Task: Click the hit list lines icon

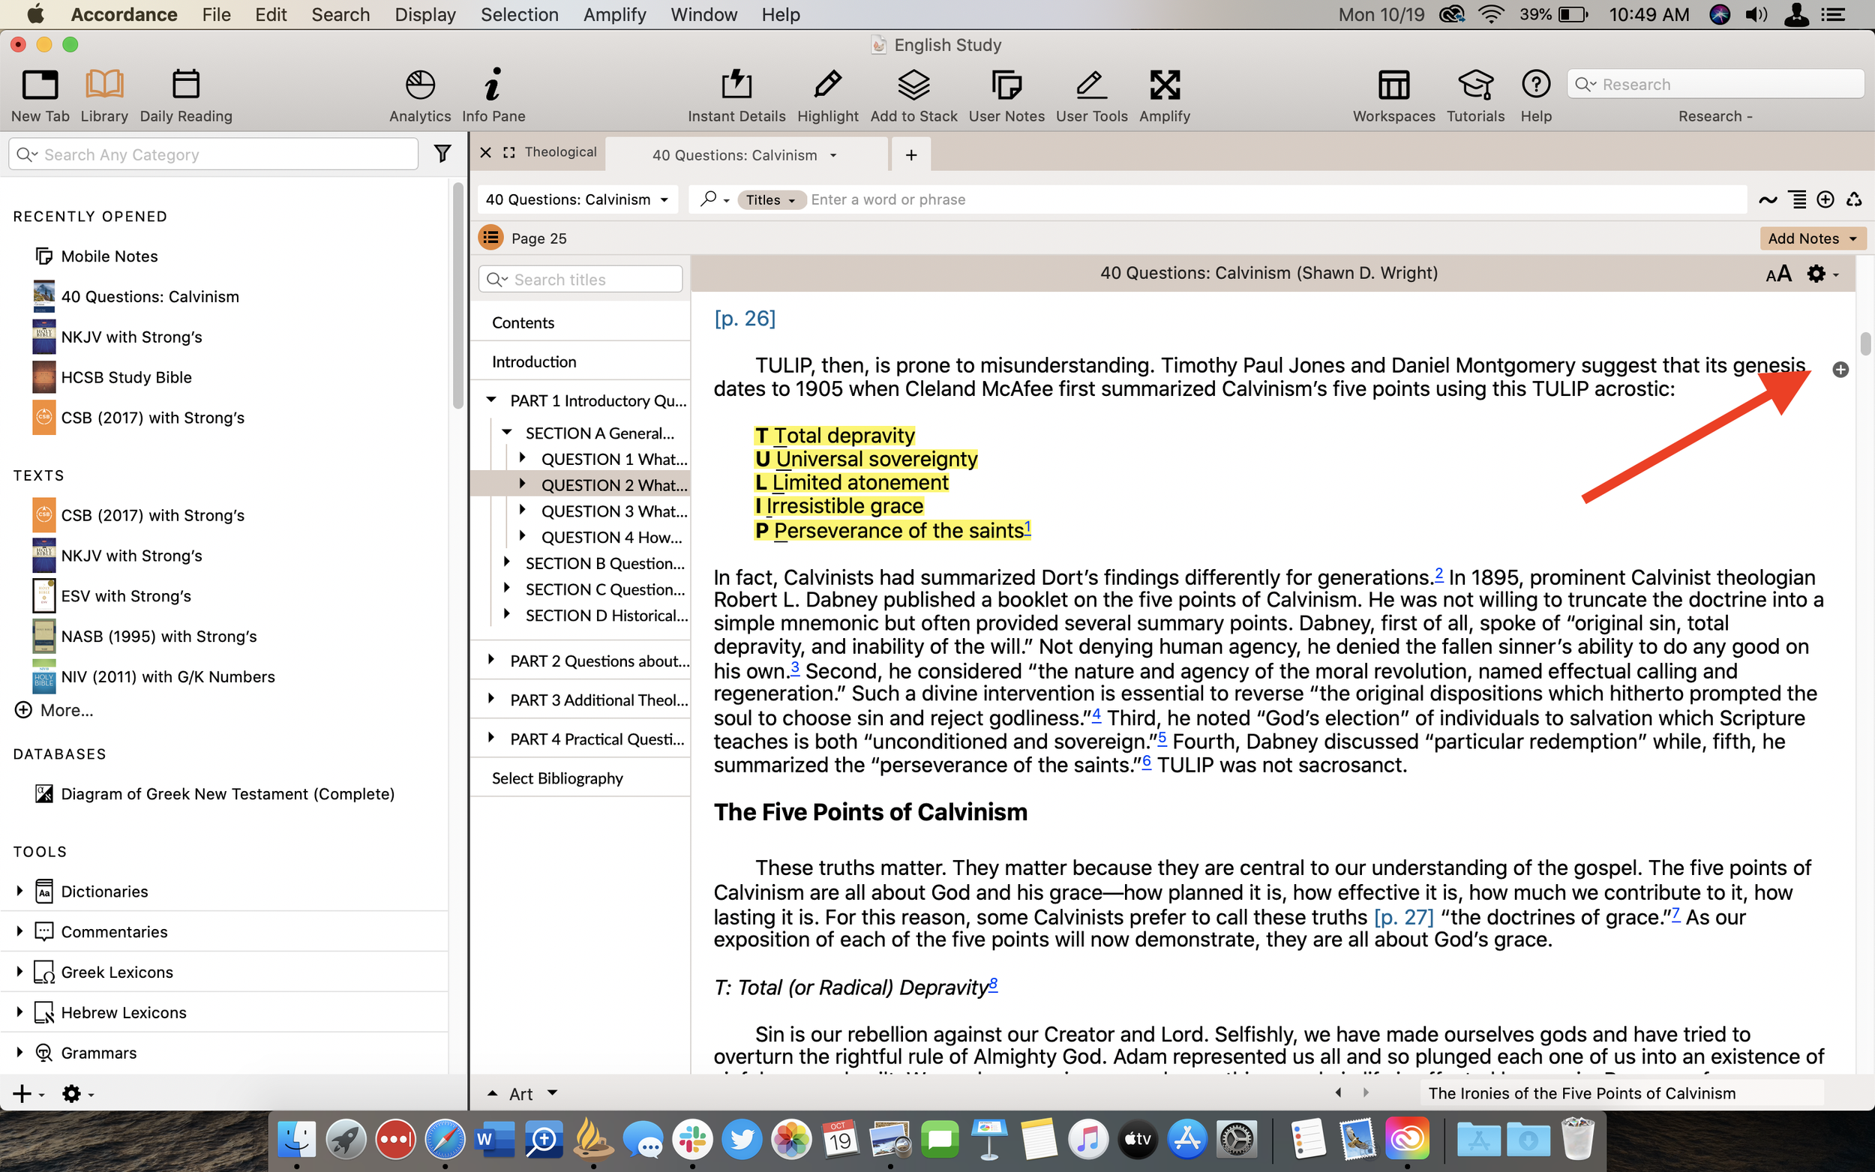Action: (1797, 199)
